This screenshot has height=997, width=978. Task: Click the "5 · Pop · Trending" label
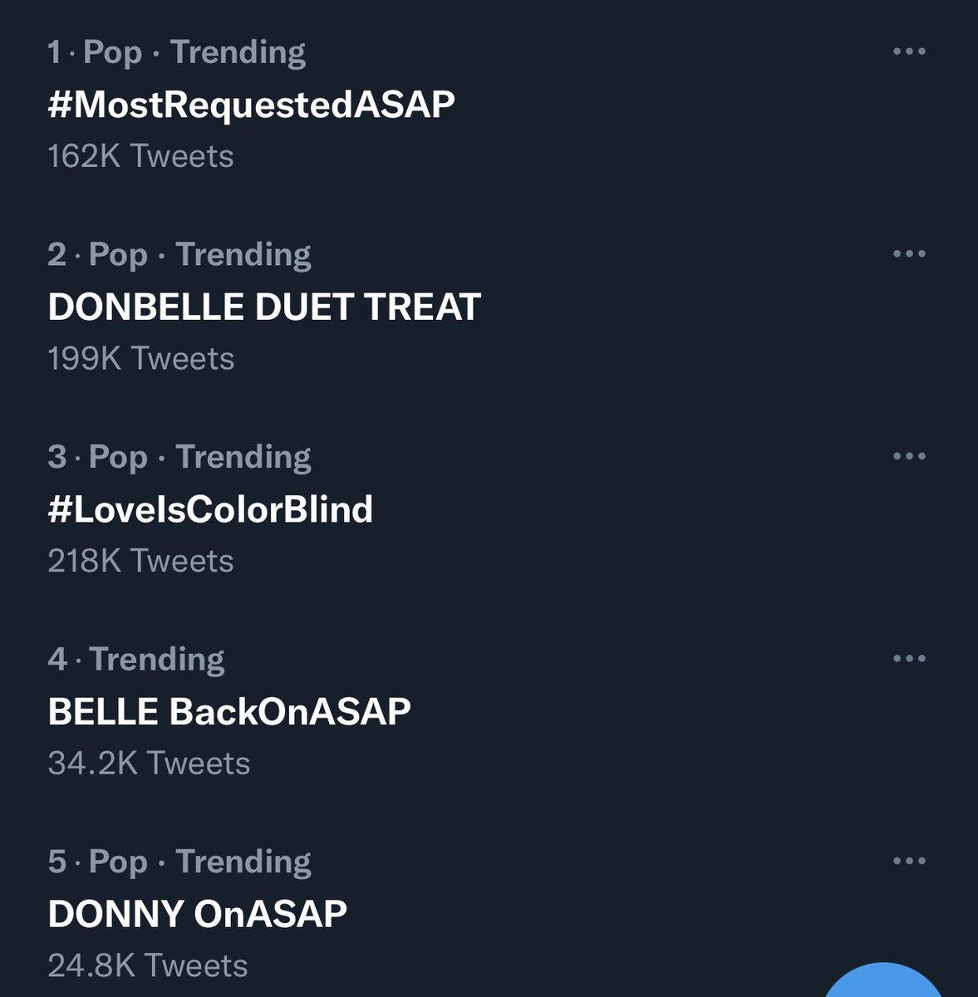pos(179,862)
